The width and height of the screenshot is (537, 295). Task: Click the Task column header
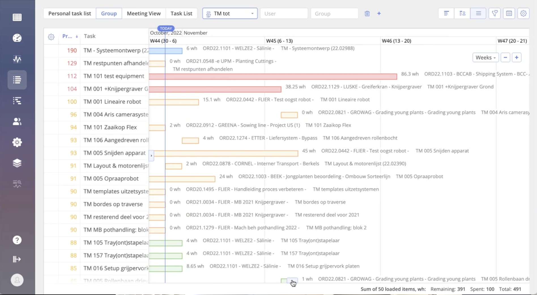click(89, 36)
